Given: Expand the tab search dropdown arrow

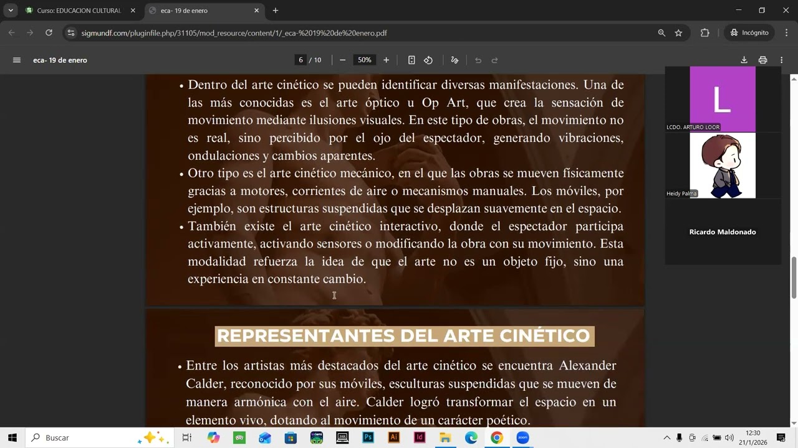Looking at the screenshot, I should [11, 11].
